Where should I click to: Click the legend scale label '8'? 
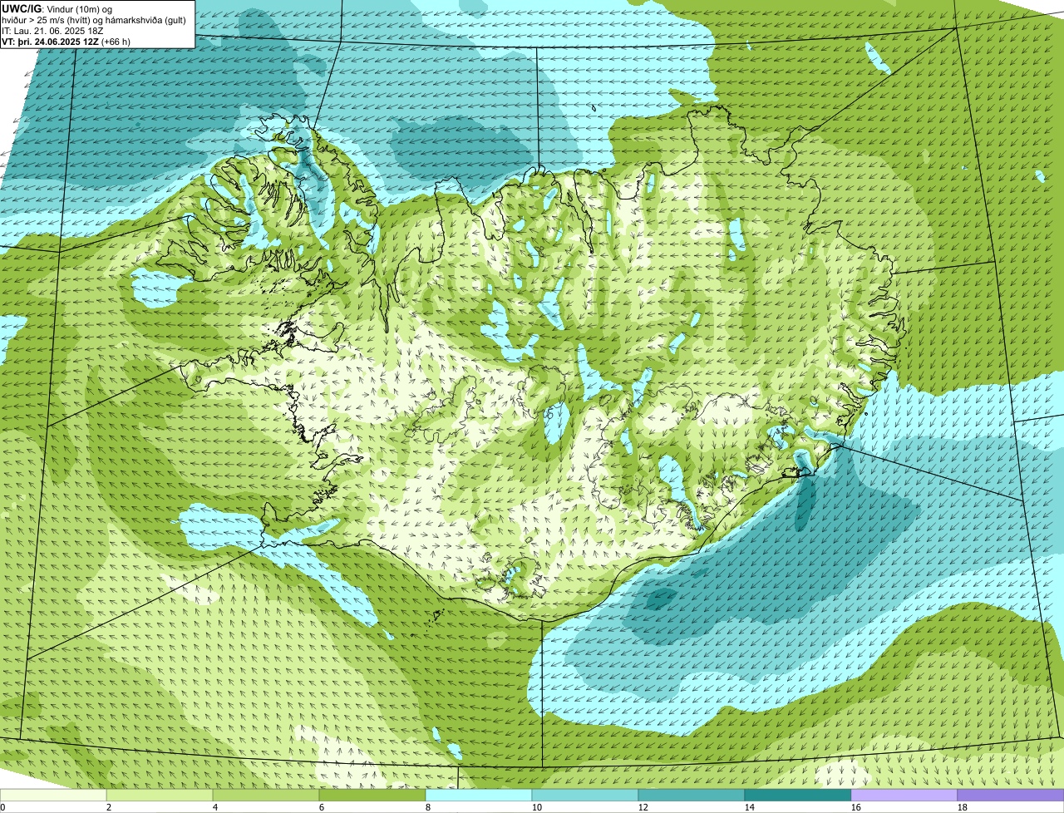(x=429, y=807)
